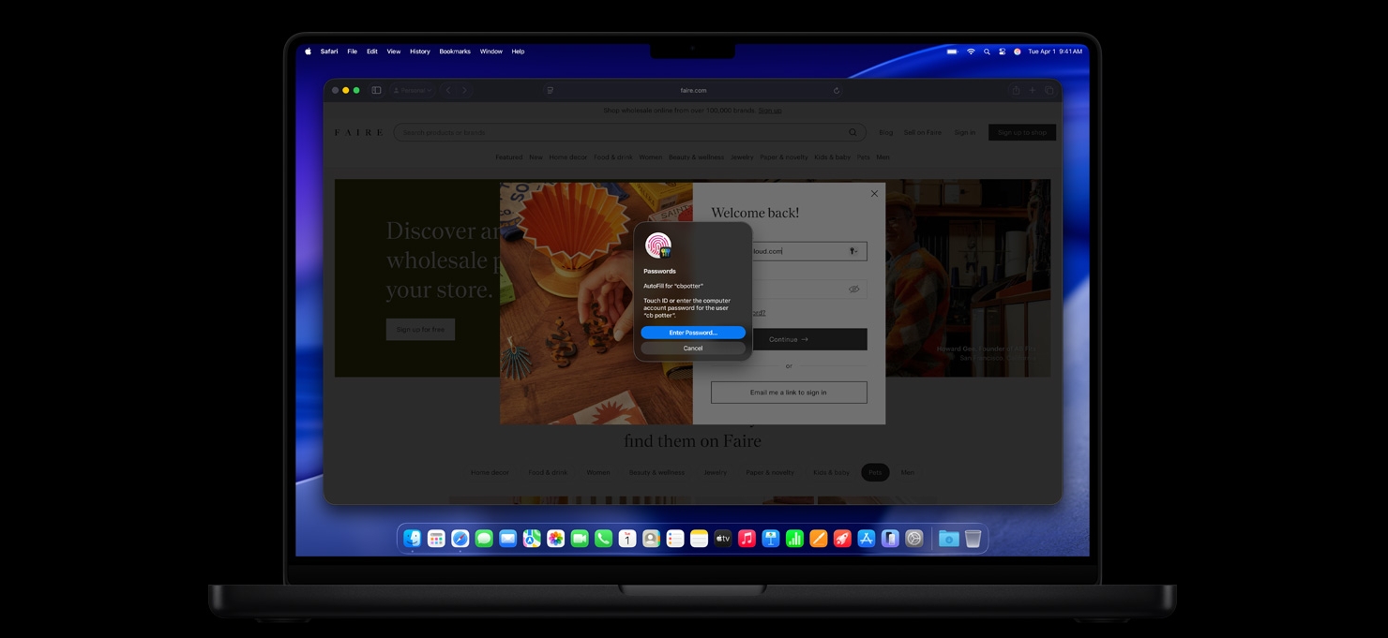This screenshot has height=638, width=1388.
Task: Open Mail app in the Dock
Action: coord(507,539)
